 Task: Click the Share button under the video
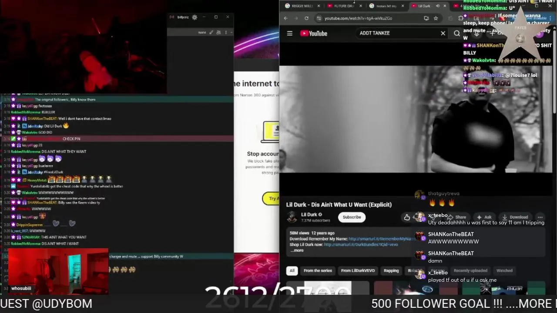[x=458, y=217]
